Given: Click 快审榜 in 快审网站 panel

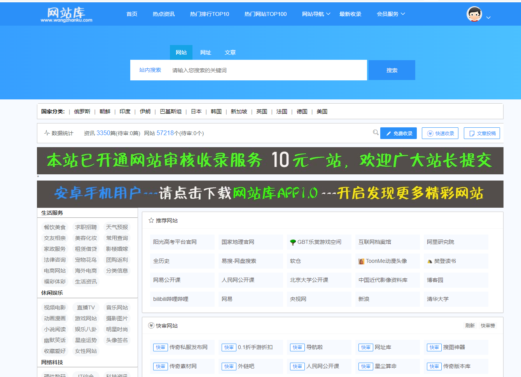Looking at the screenshot, I should point(488,326).
